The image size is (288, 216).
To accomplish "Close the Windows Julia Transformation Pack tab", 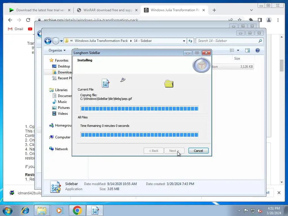I will click(204, 10).
